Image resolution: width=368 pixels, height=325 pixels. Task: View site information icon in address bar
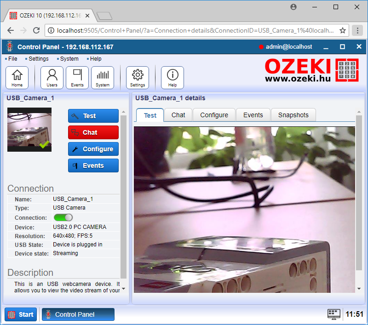point(51,30)
